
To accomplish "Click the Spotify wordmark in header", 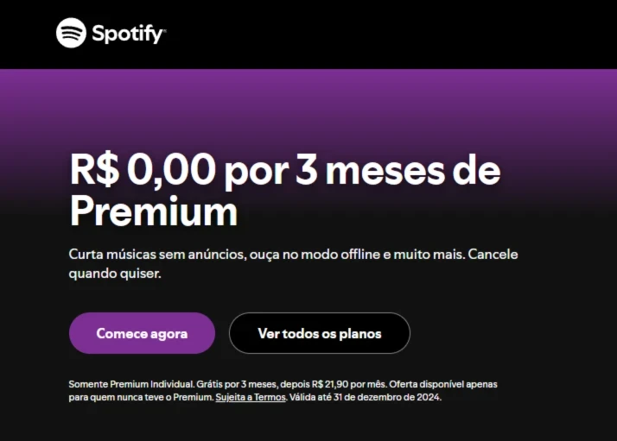I will (129, 34).
